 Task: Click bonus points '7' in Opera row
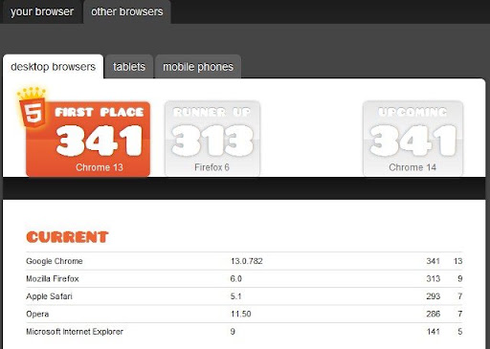[460, 314]
